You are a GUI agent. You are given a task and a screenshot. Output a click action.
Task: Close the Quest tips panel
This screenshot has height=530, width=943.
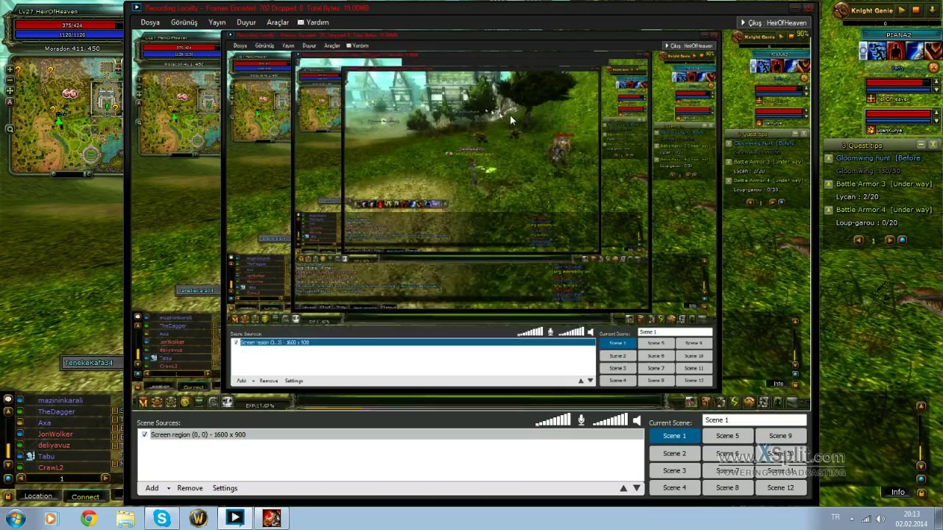tap(933, 145)
